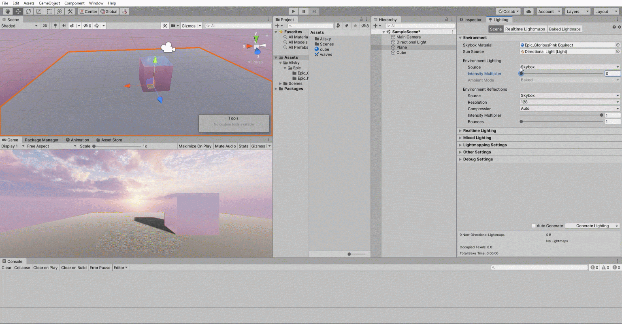The height and width of the screenshot is (324, 622).
Task: Expand the Packages folder in Project panel
Action: coord(276,89)
